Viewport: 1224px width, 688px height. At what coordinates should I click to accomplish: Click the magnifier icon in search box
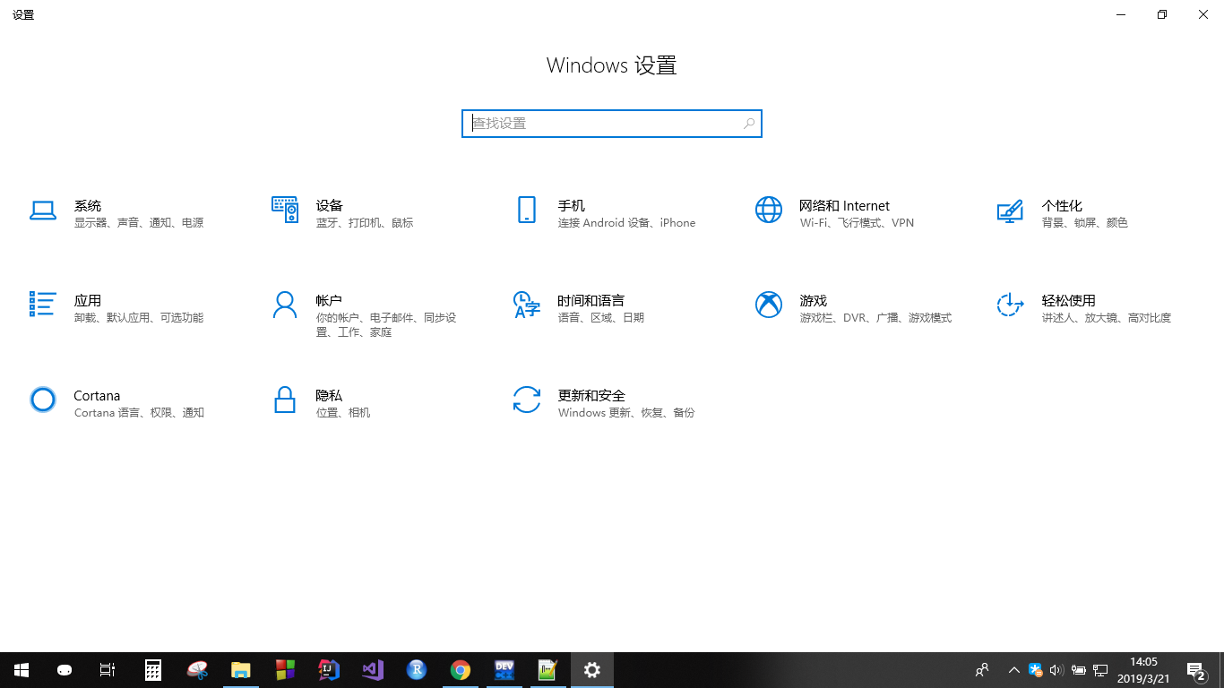[x=749, y=124]
